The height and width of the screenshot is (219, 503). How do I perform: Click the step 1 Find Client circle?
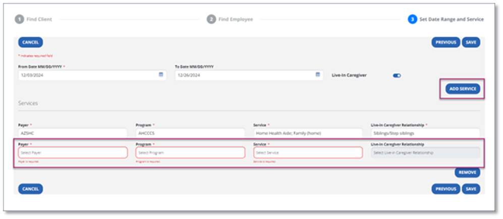(19, 19)
